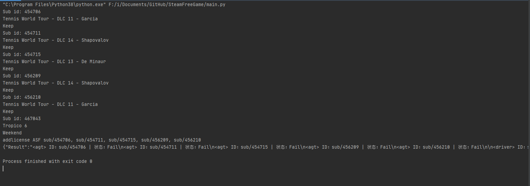Click the 'Sub id: 467043' output line
This screenshot has width=530, height=186.
[22, 118]
